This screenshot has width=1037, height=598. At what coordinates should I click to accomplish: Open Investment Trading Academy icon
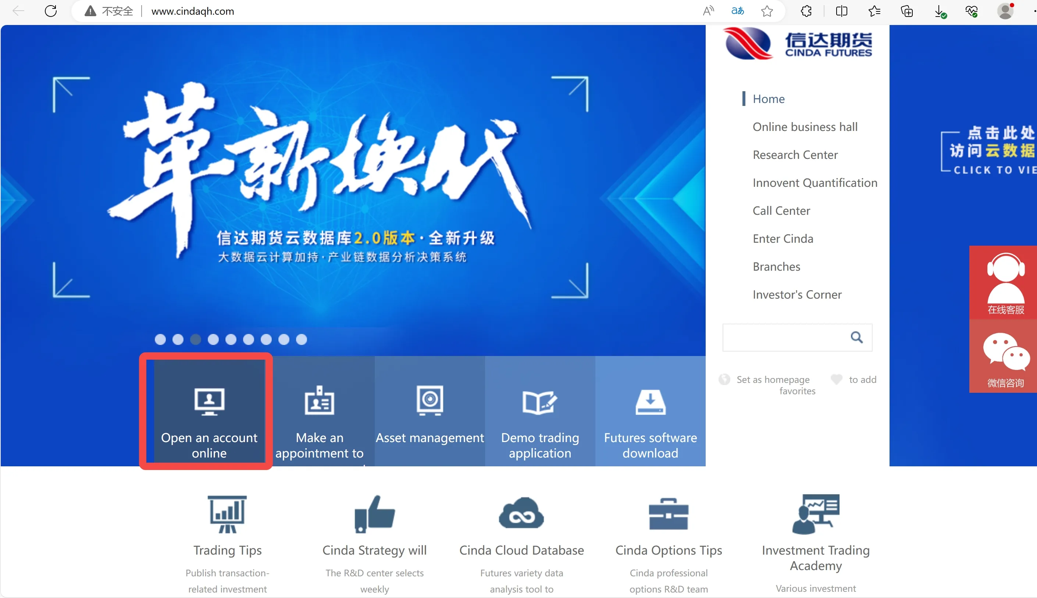(816, 514)
